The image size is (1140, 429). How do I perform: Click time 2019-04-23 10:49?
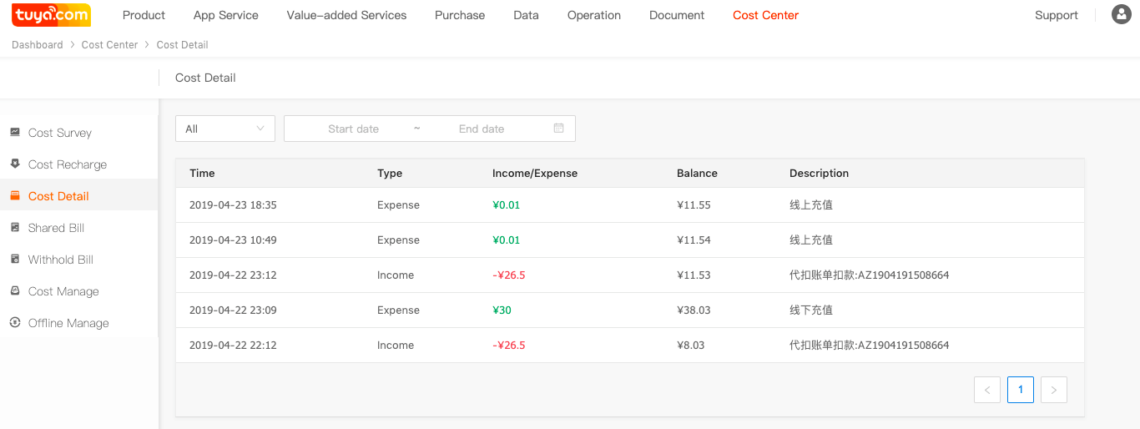(233, 240)
